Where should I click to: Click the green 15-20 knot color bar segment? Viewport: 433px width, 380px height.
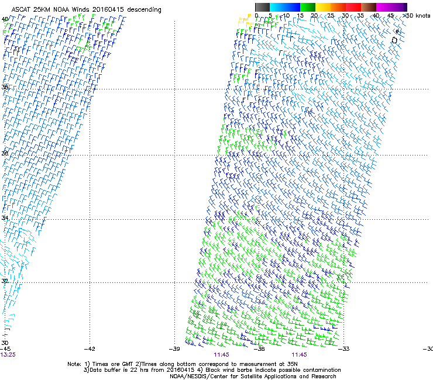point(308,7)
